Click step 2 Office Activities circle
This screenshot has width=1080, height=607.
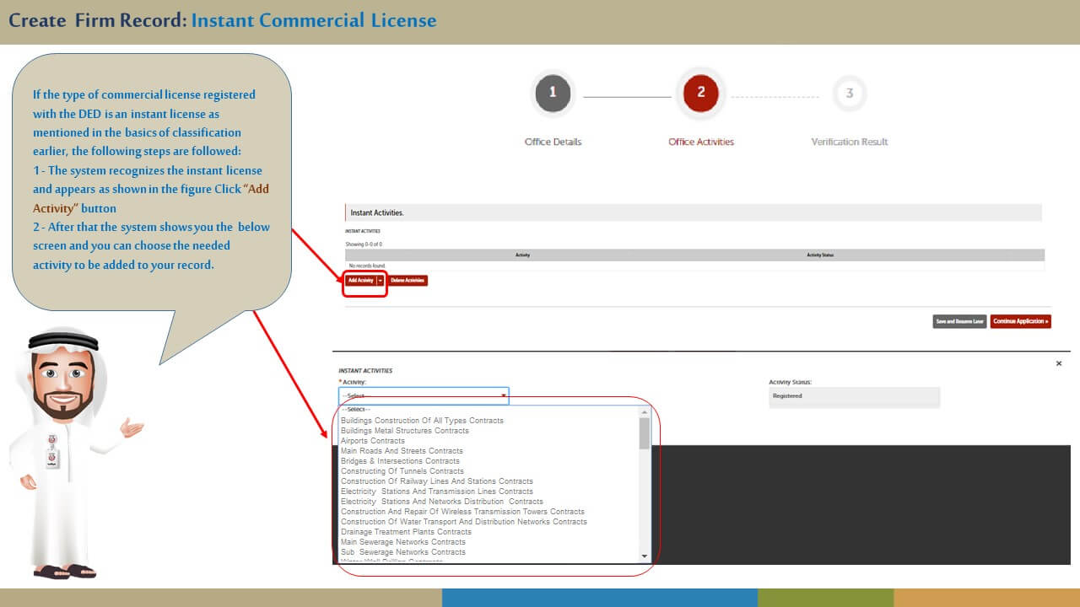click(x=700, y=93)
